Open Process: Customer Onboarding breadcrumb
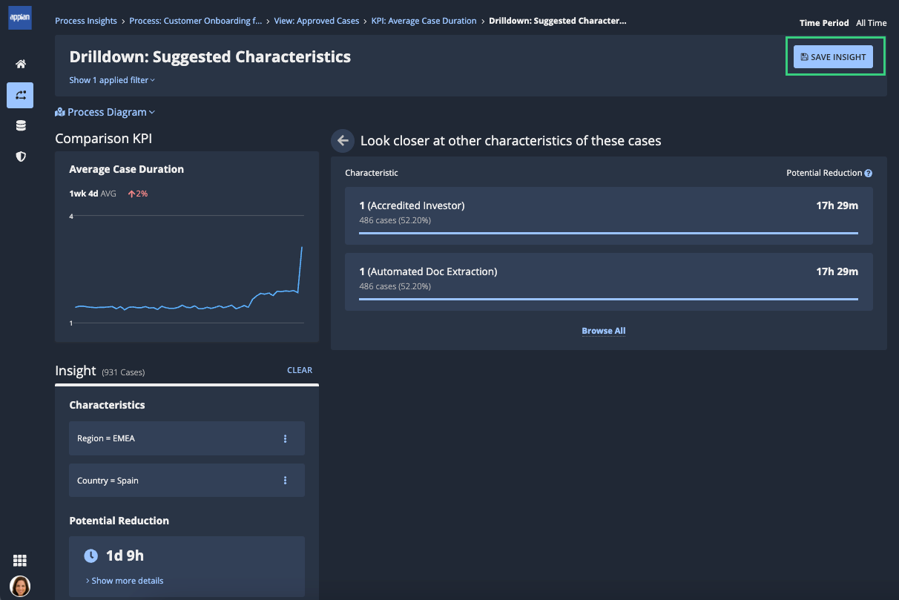899x600 pixels. (195, 21)
